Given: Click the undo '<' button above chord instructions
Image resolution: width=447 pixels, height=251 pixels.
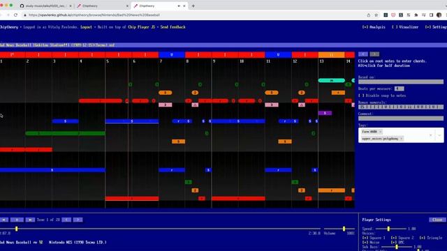Looking at the screenshot, I should (x=363, y=54).
